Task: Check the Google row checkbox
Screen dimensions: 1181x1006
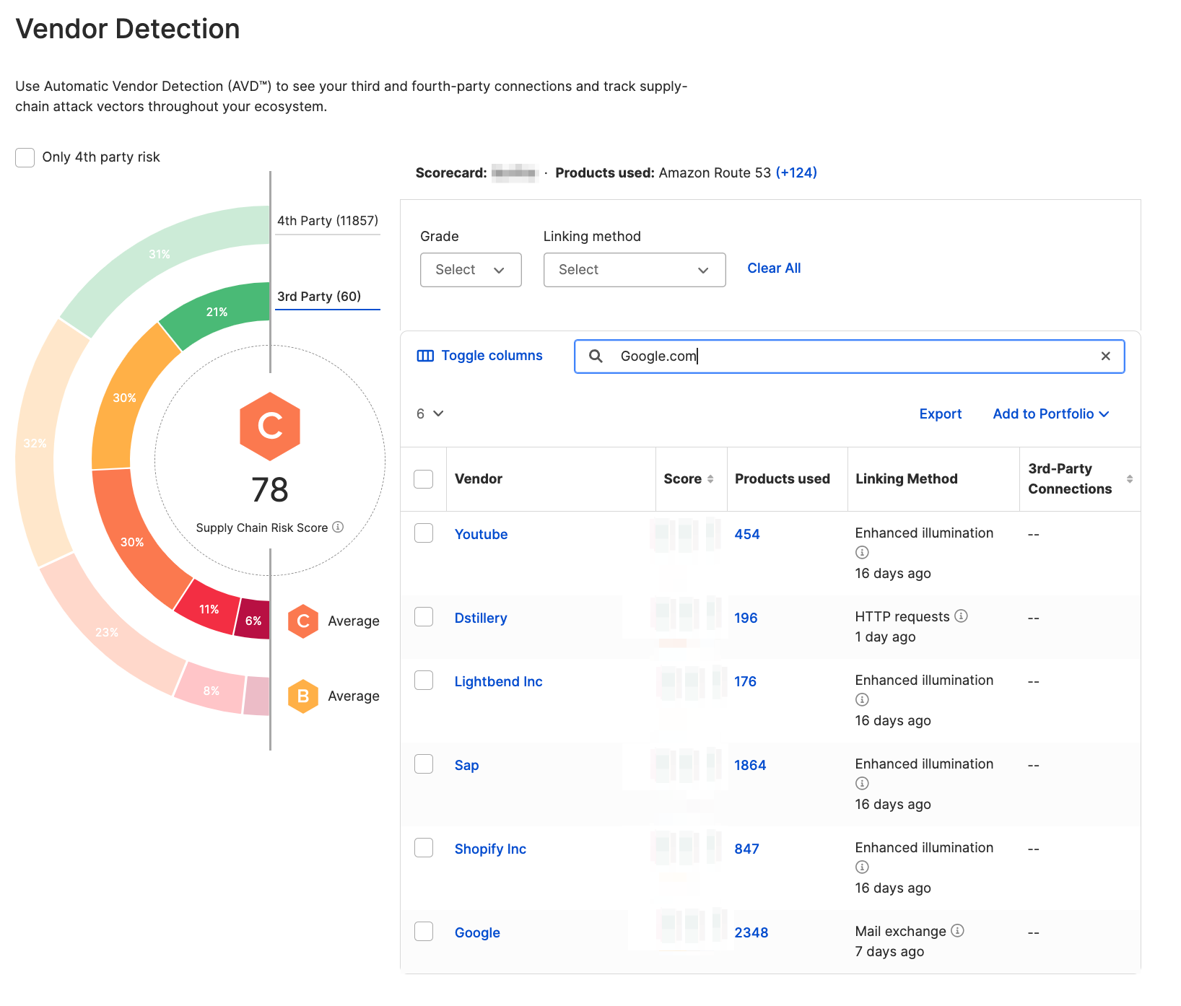Action: [424, 932]
